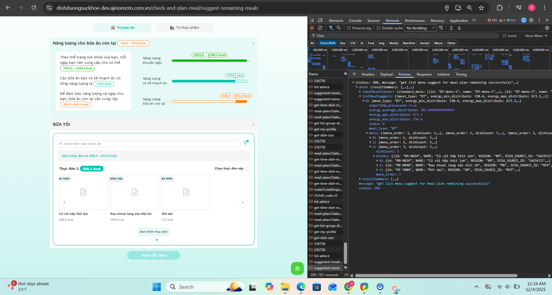This screenshot has width=552, height=295.
Task: Open the Console panel tab
Action: coord(355,21)
